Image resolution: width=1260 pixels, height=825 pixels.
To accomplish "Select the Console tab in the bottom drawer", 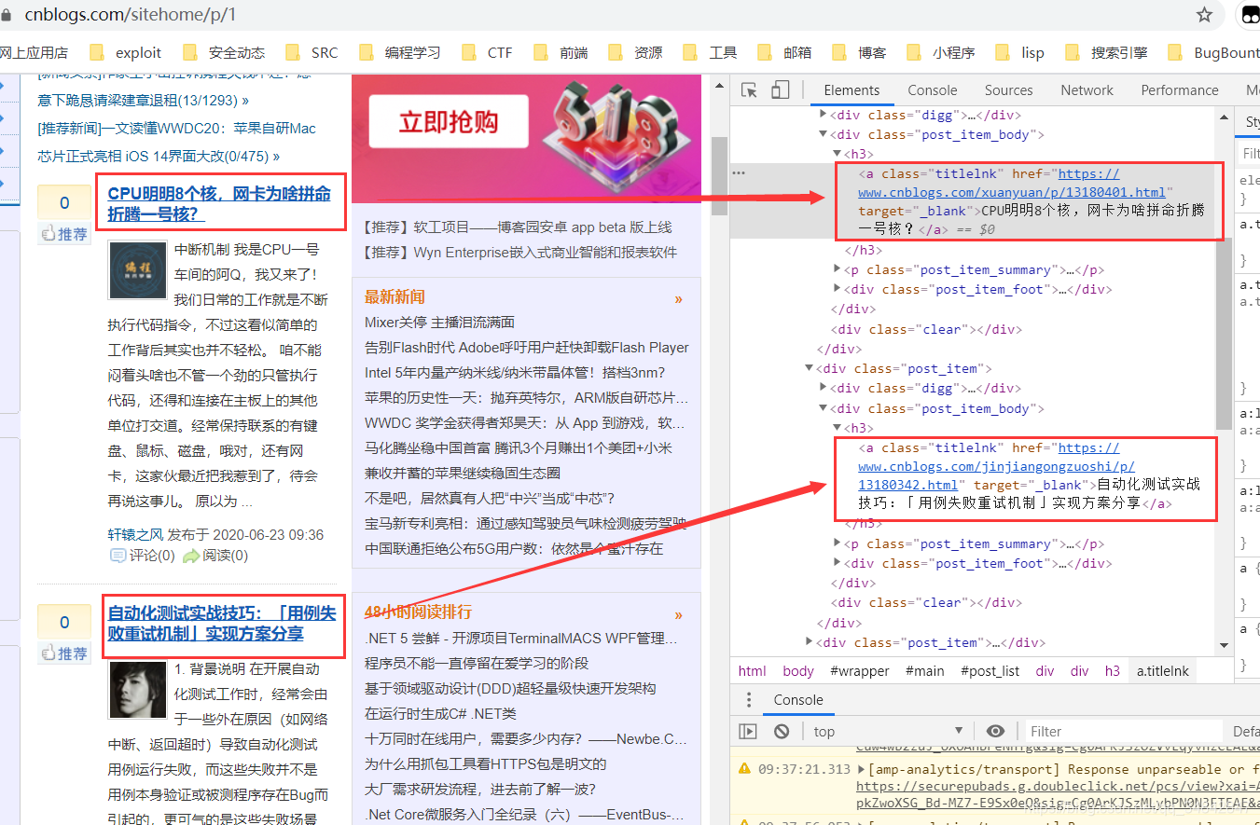I will click(798, 700).
